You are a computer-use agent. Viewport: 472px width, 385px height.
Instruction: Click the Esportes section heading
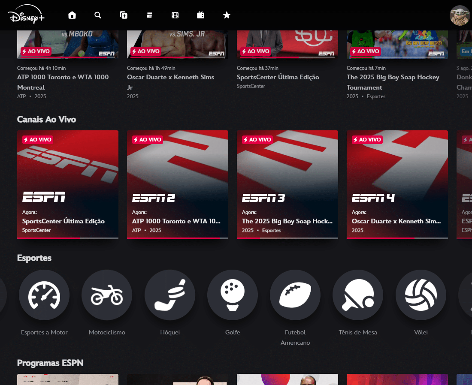click(34, 258)
